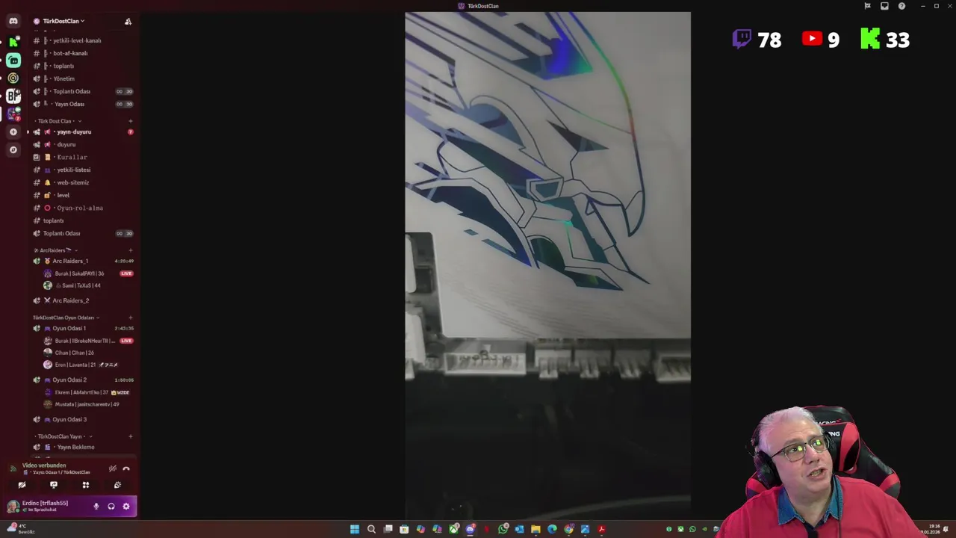Screen dimensions: 956x538
Task: Click Video verbunden connection status text
Action: click(44, 466)
